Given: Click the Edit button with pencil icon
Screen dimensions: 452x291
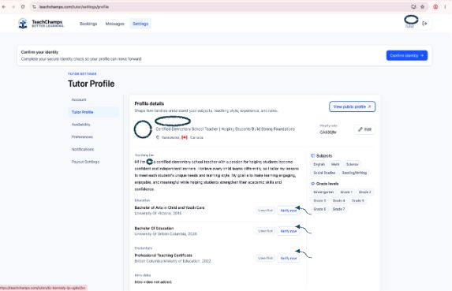Looking at the screenshot, I should pyautogui.click(x=364, y=129).
